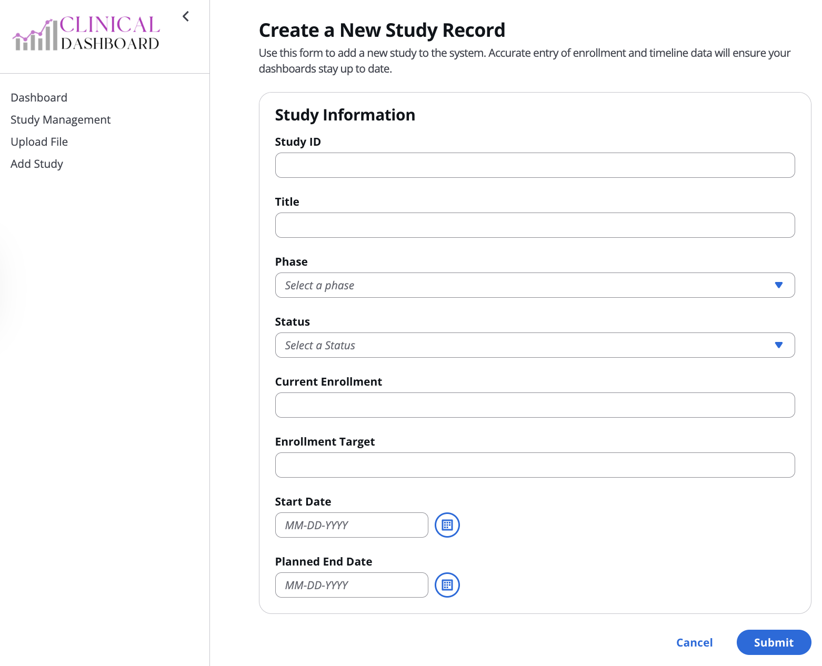Click the Start Date MM-DD-YYYY field
The image size is (822, 666).
click(x=352, y=525)
